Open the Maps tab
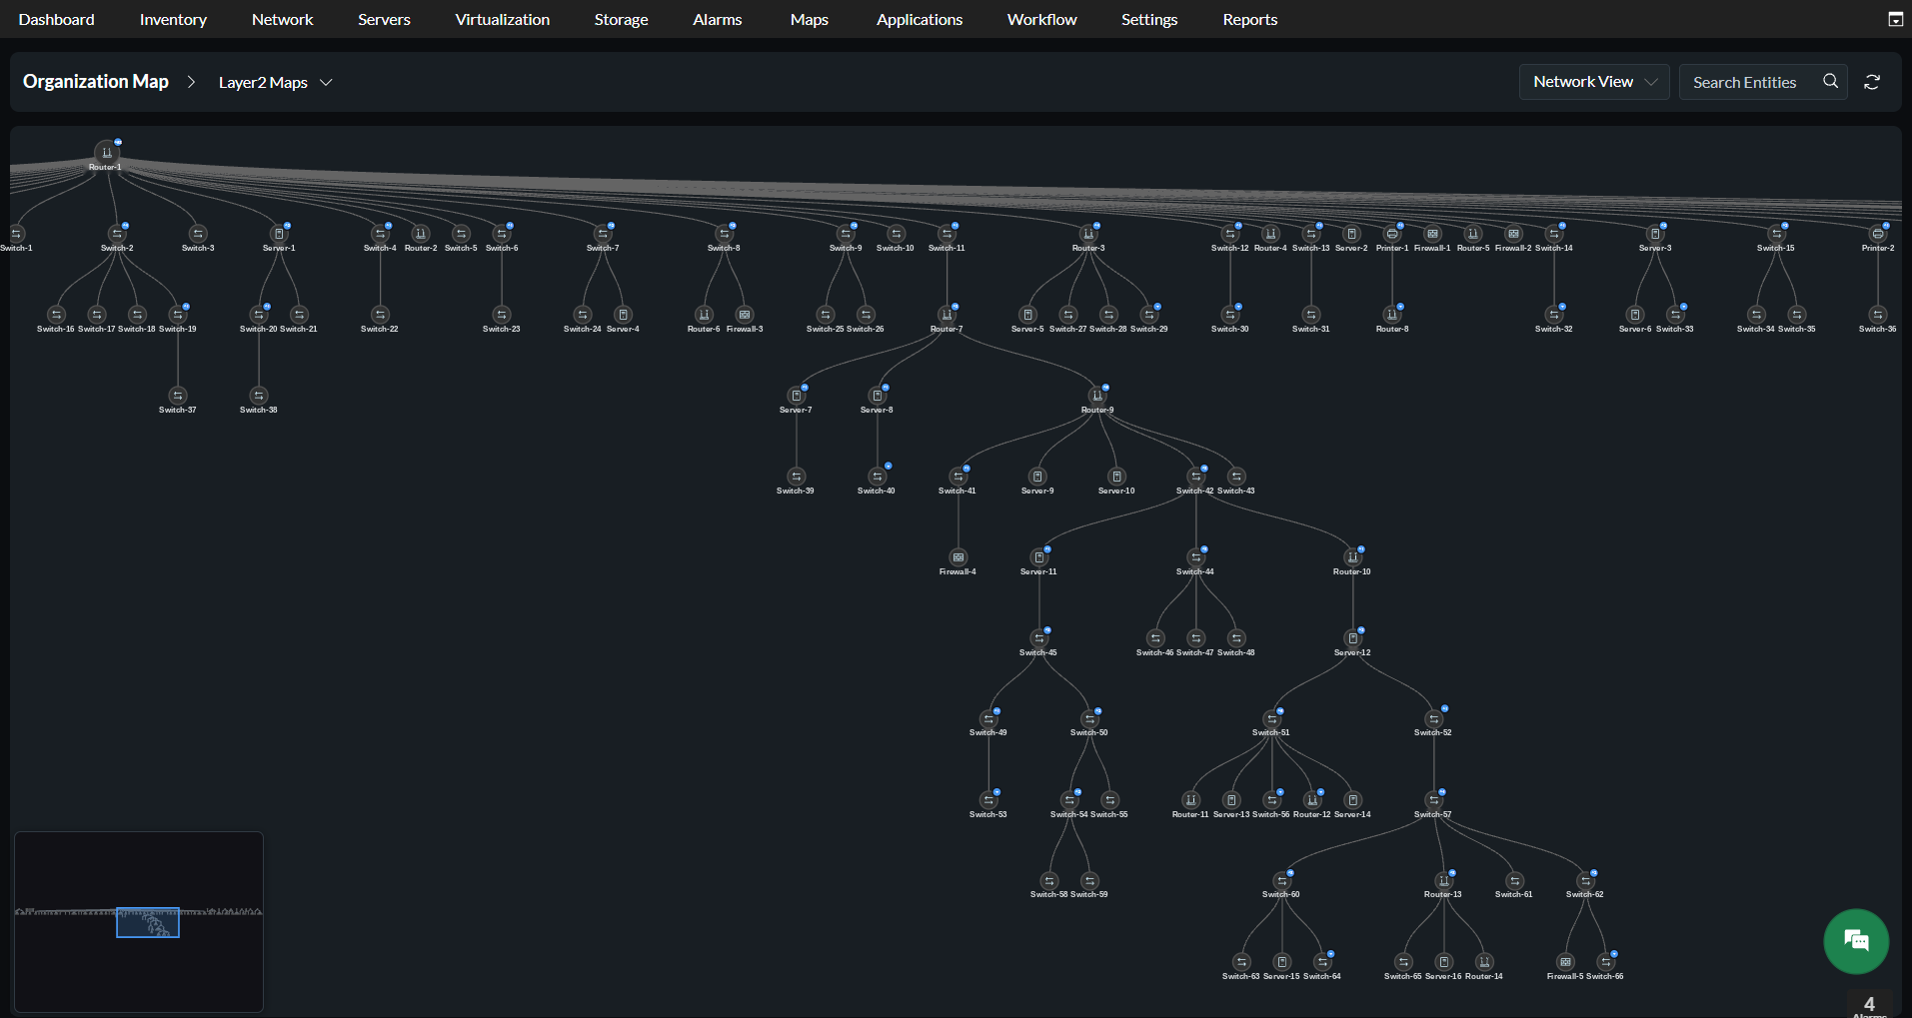 tap(810, 19)
